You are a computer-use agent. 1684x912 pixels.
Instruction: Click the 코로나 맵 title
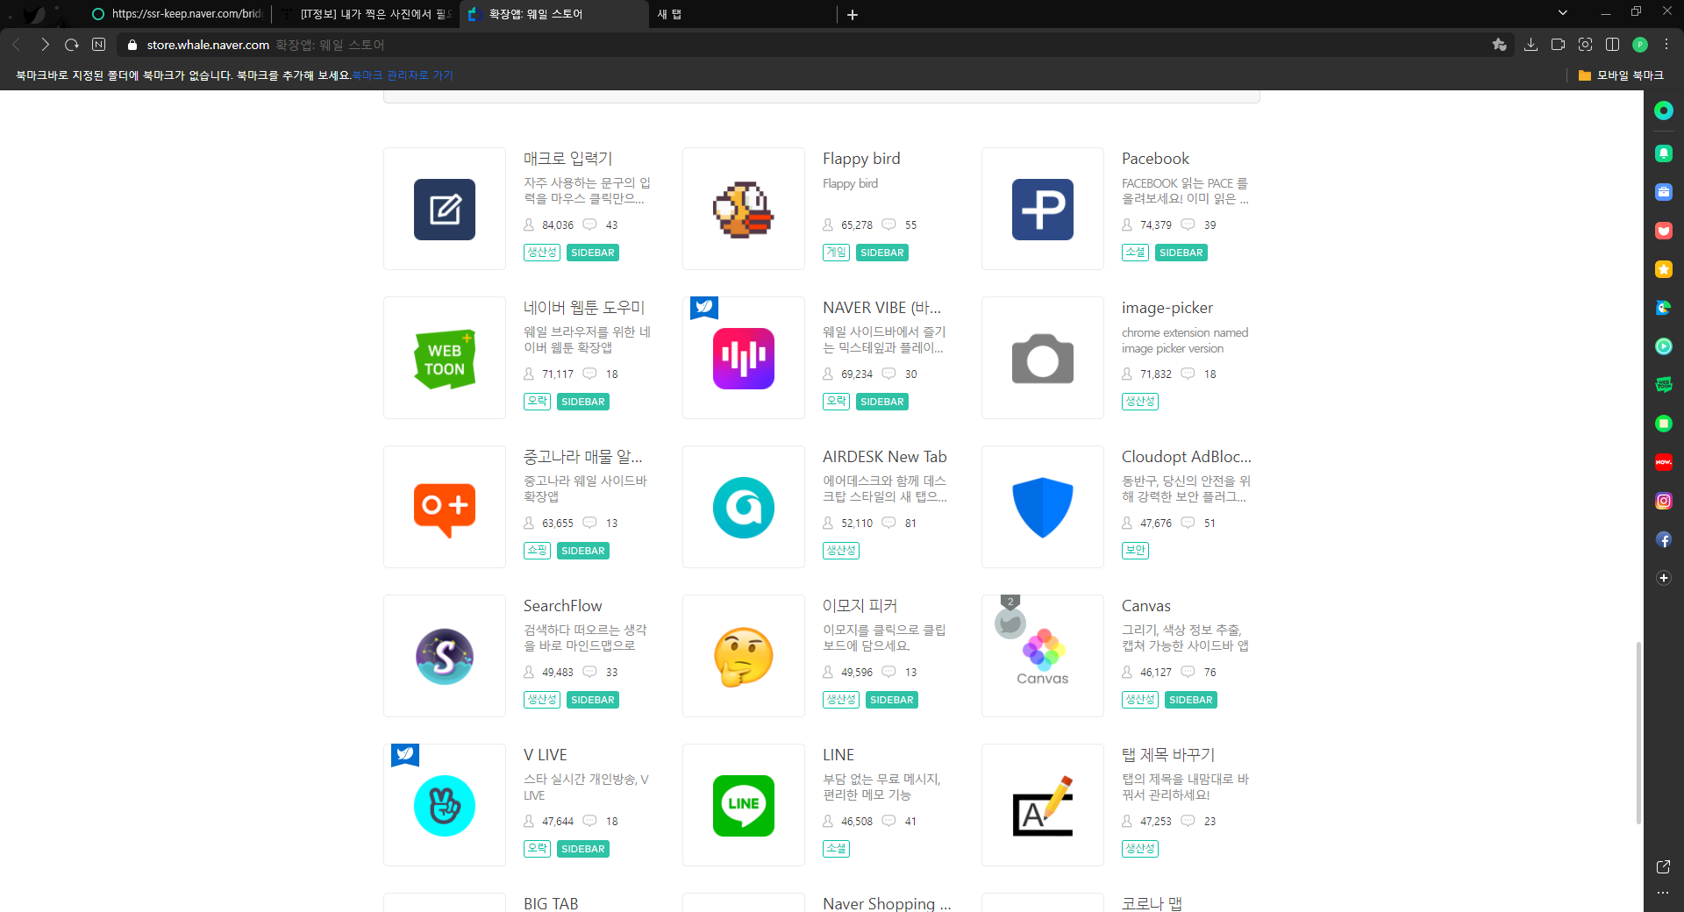tap(1152, 903)
